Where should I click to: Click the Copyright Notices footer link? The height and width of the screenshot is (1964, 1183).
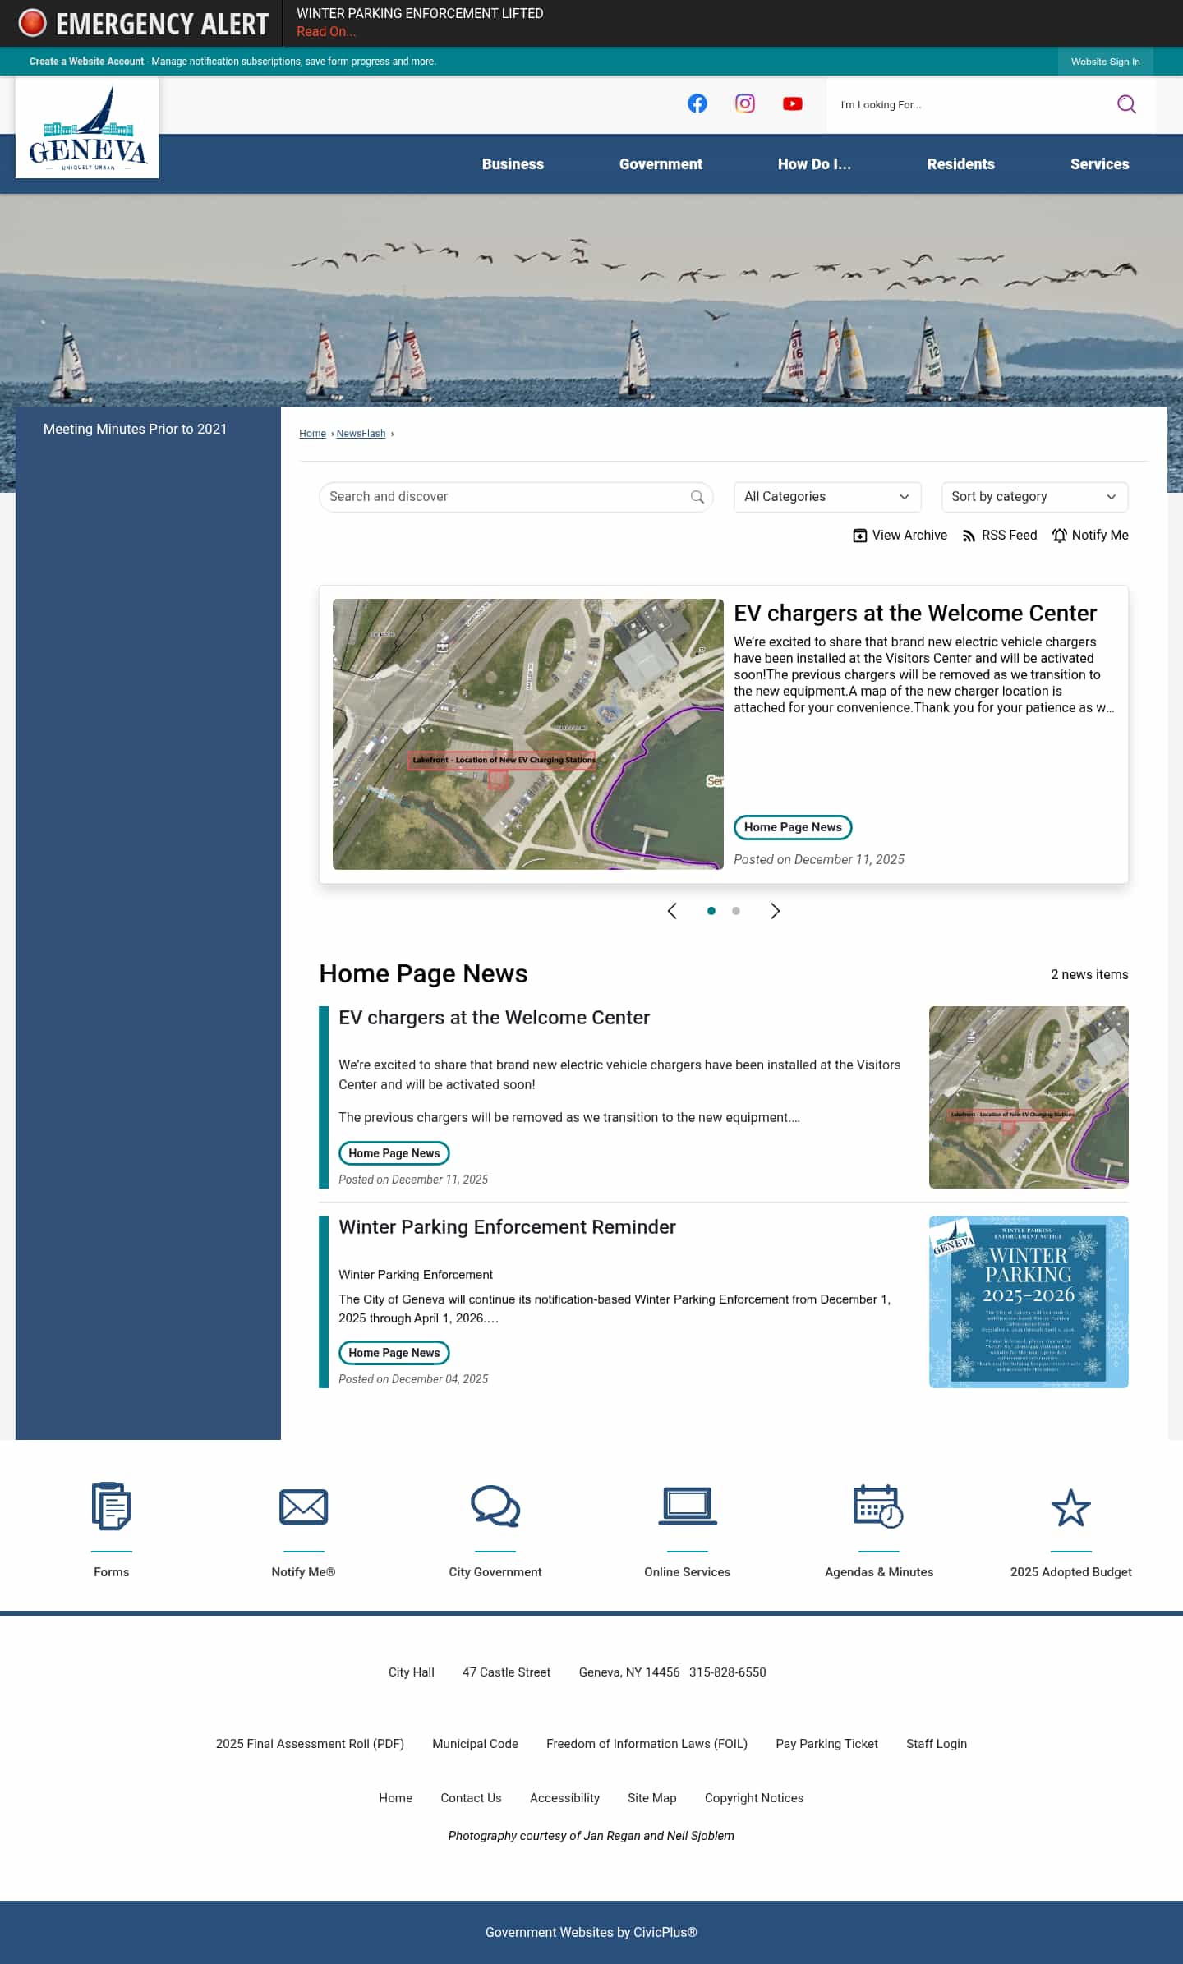pos(754,1798)
